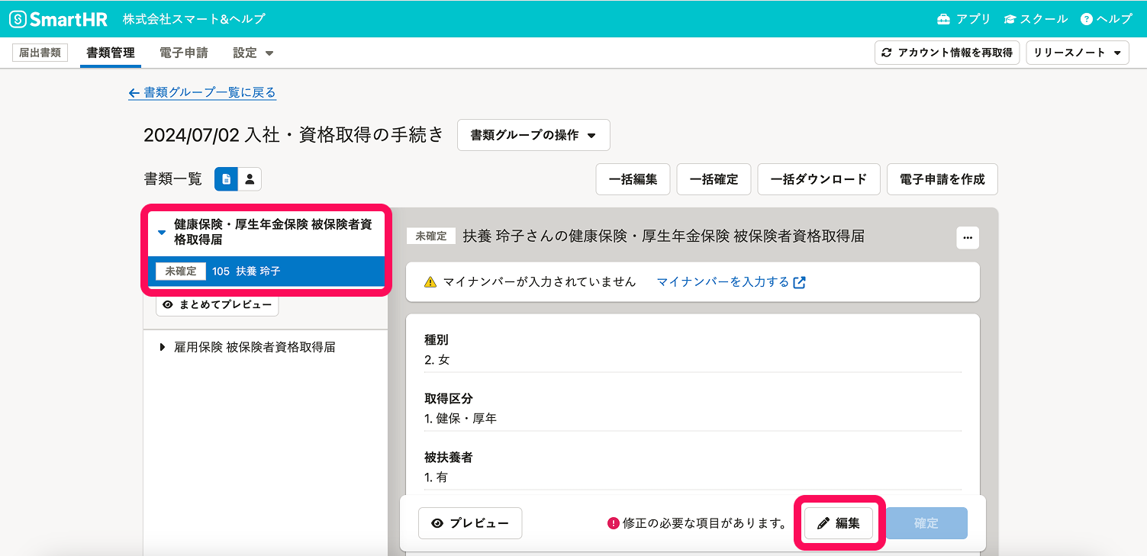Click the 未確定 badge in document title
This screenshot has height=556, width=1147.
431,236
